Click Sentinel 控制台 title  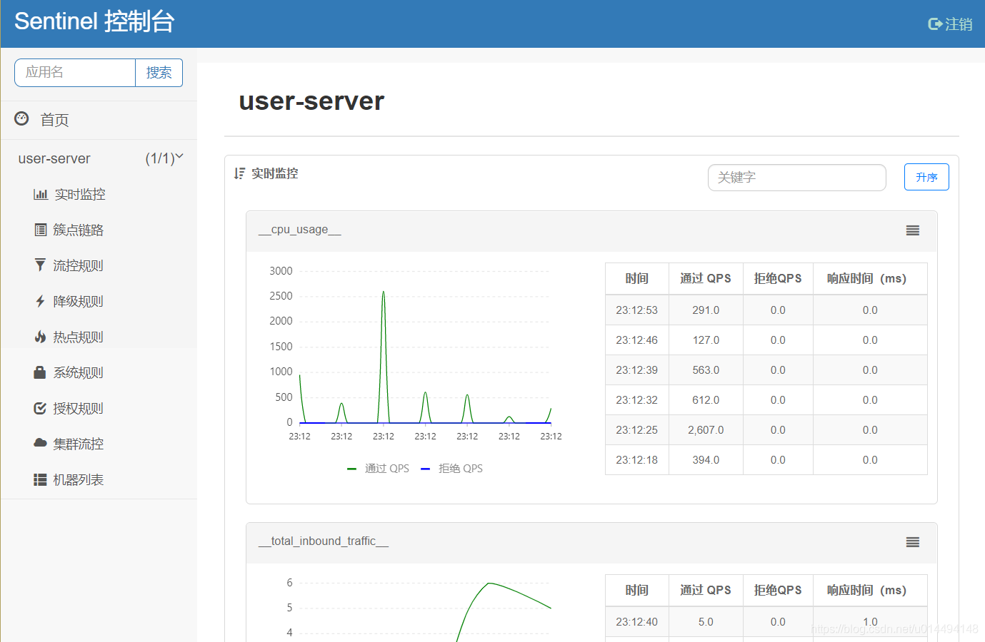tap(94, 21)
